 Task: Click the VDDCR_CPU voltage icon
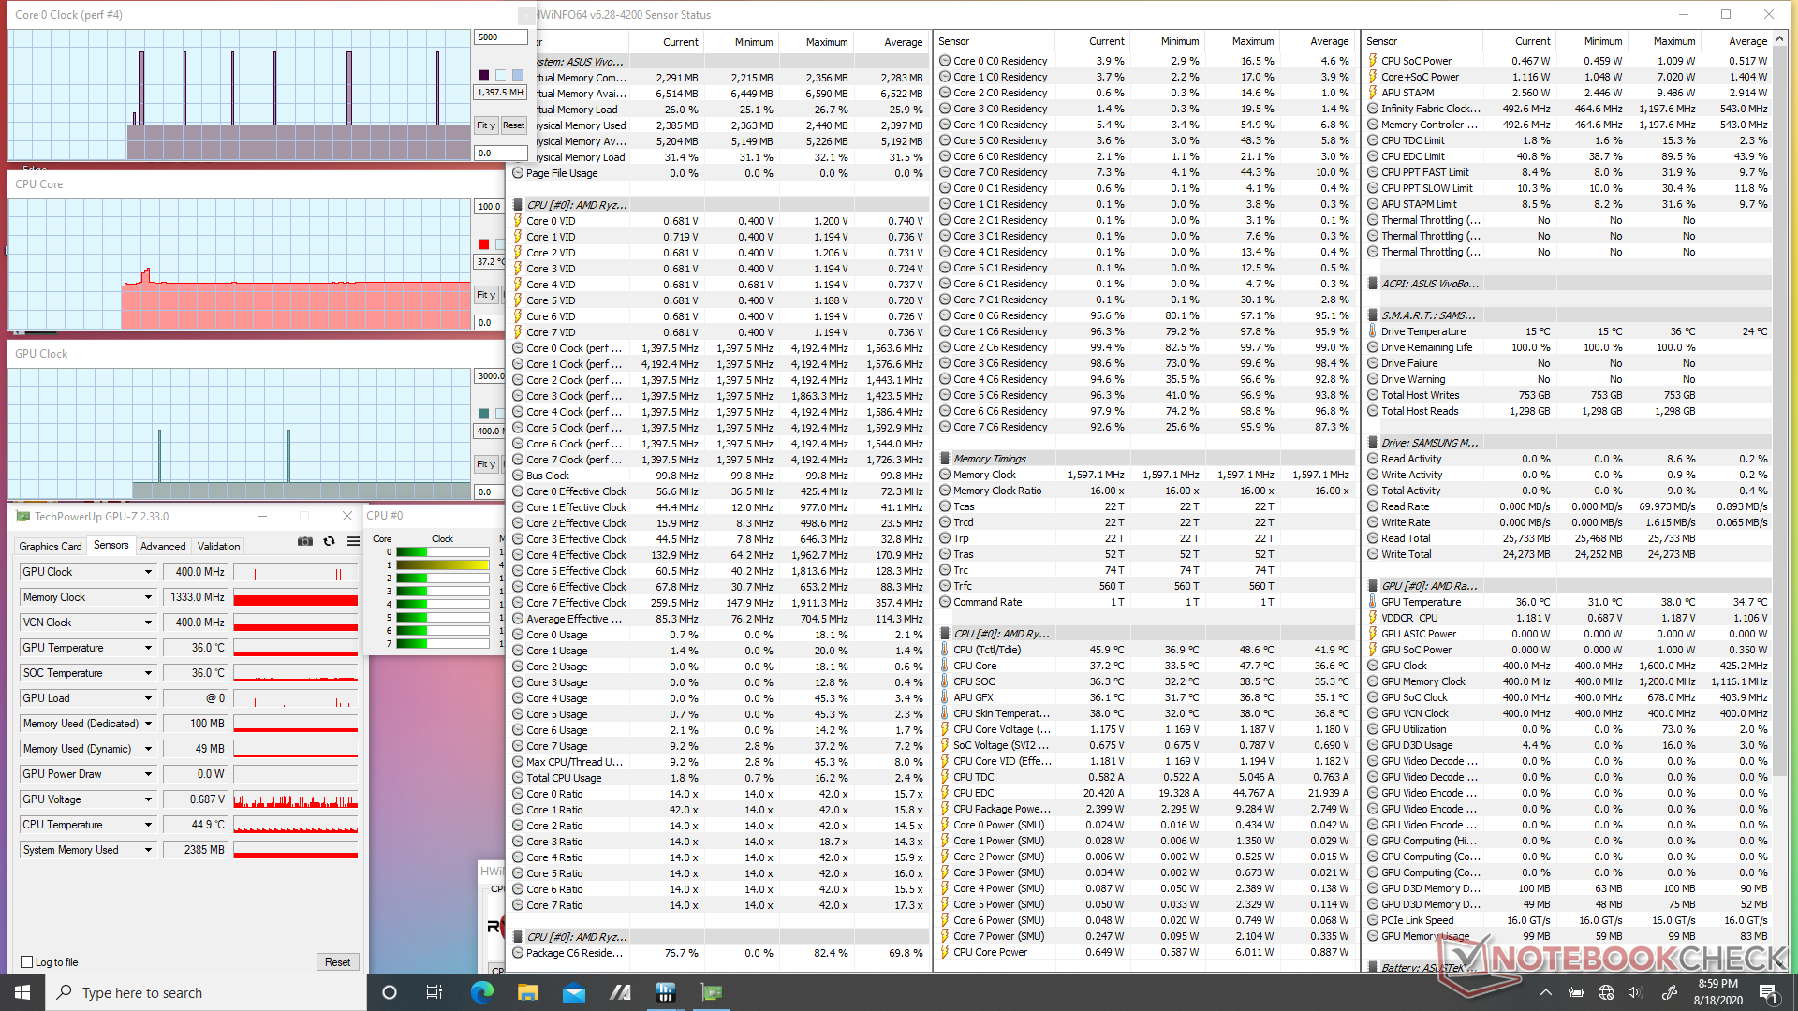click(1373, 618)
